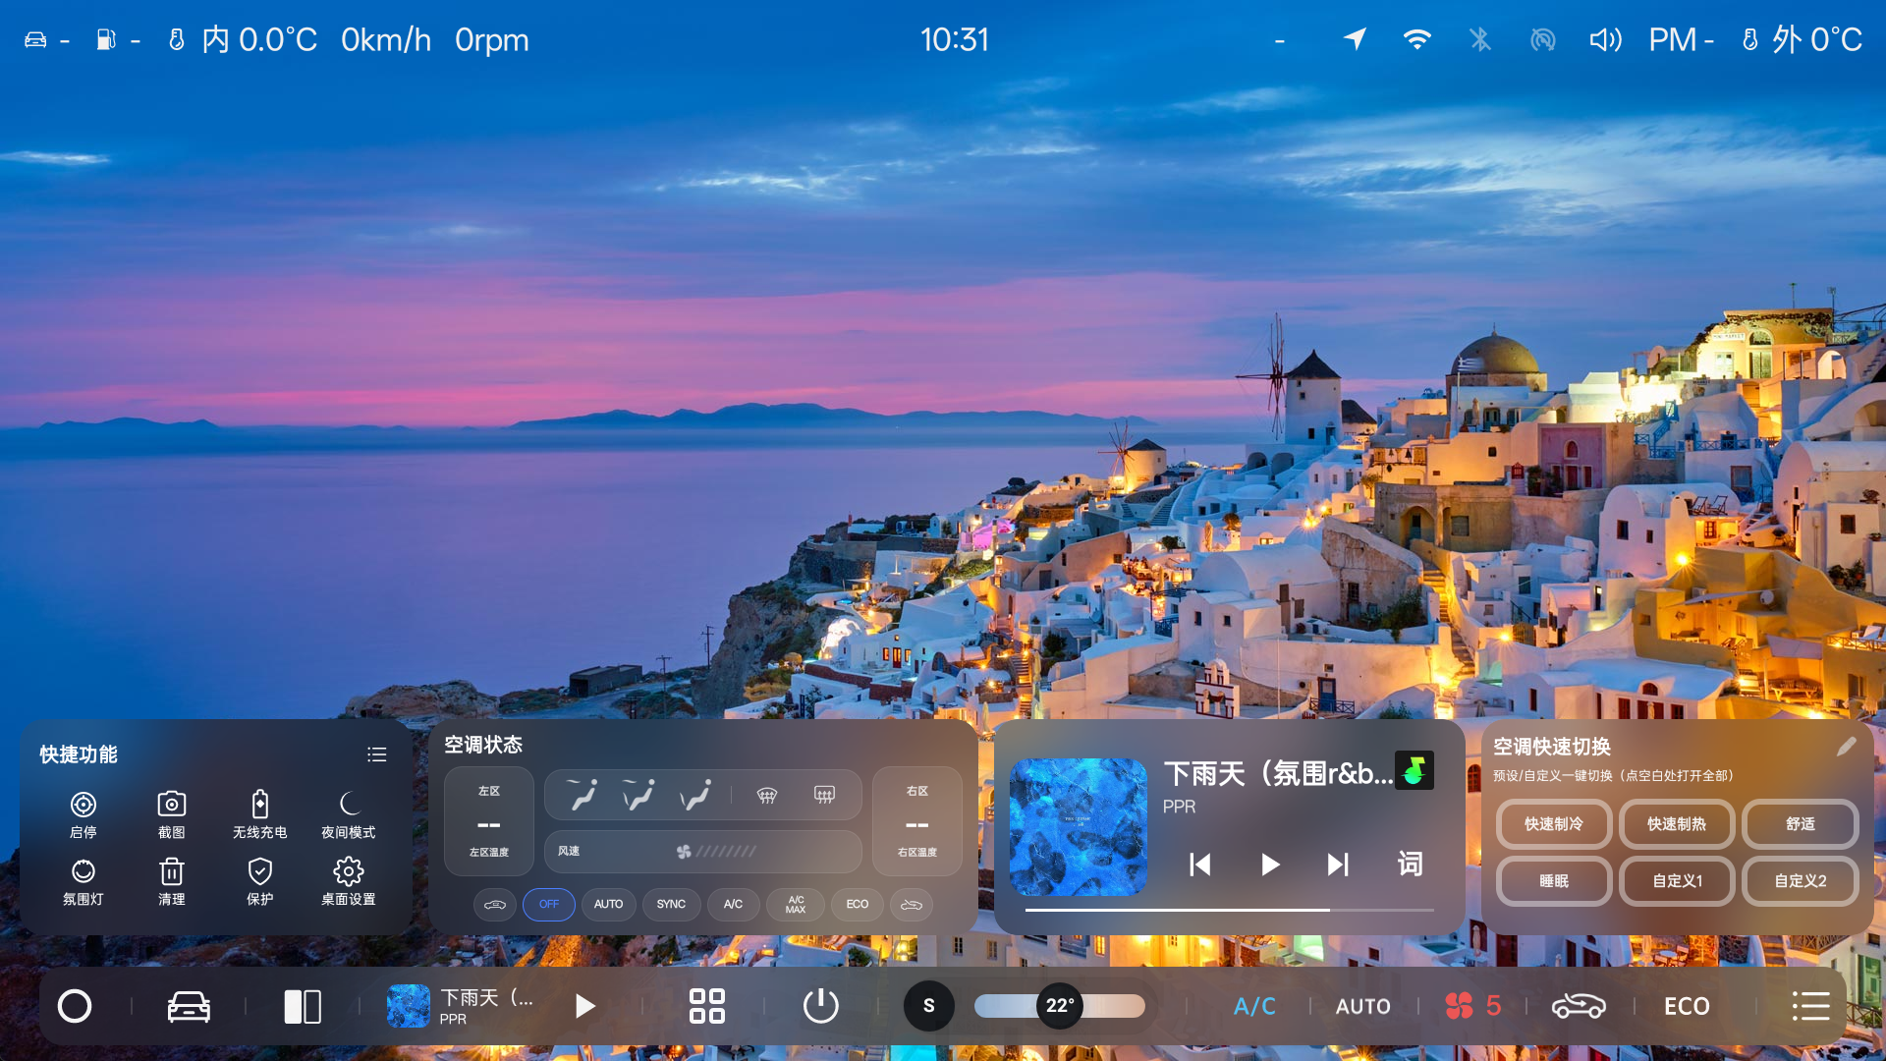Viewport: 1886px width, 1061px height.
Task: Edit 空调快速切换 presets with pencil icon
Action: 1847,747
